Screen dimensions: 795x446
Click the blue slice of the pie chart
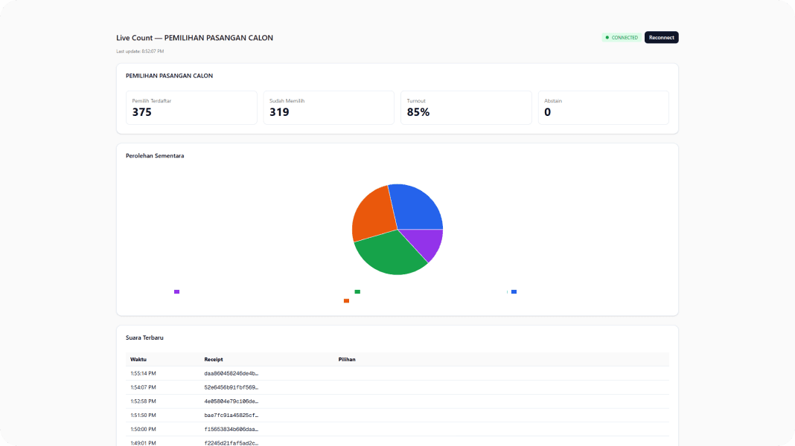click(417, 207)
